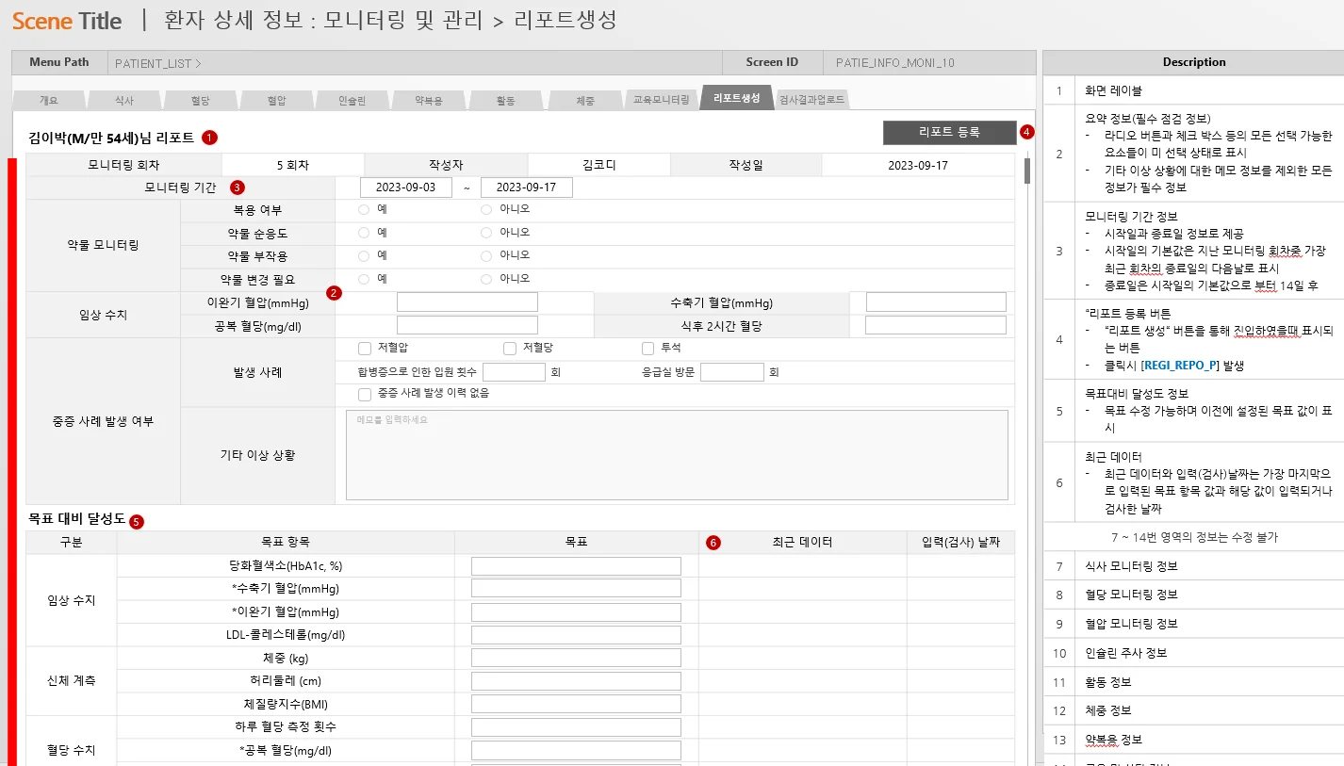Click the PATIENT_LIST menu path text
The width and height of the screenshot is (1344, 766).
158,63
